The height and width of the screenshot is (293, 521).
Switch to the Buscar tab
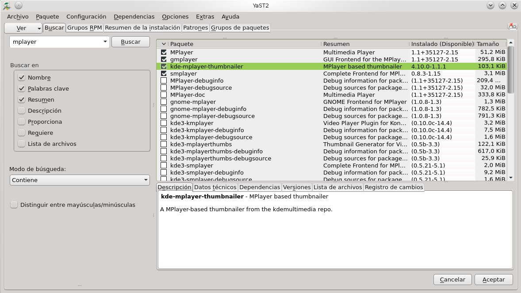pyautogui.click(x=54, y=27)
